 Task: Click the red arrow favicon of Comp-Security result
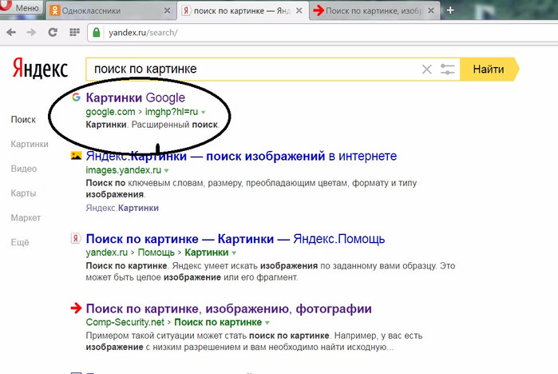[76, 308]
